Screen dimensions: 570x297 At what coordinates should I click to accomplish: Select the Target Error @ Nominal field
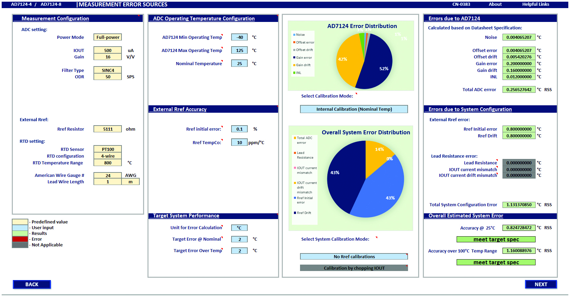(239, 239)
